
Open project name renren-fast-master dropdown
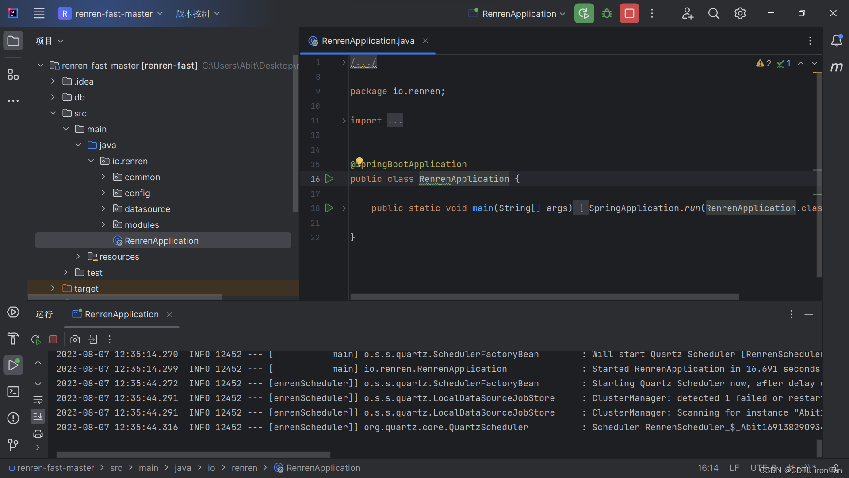[111, 14]
